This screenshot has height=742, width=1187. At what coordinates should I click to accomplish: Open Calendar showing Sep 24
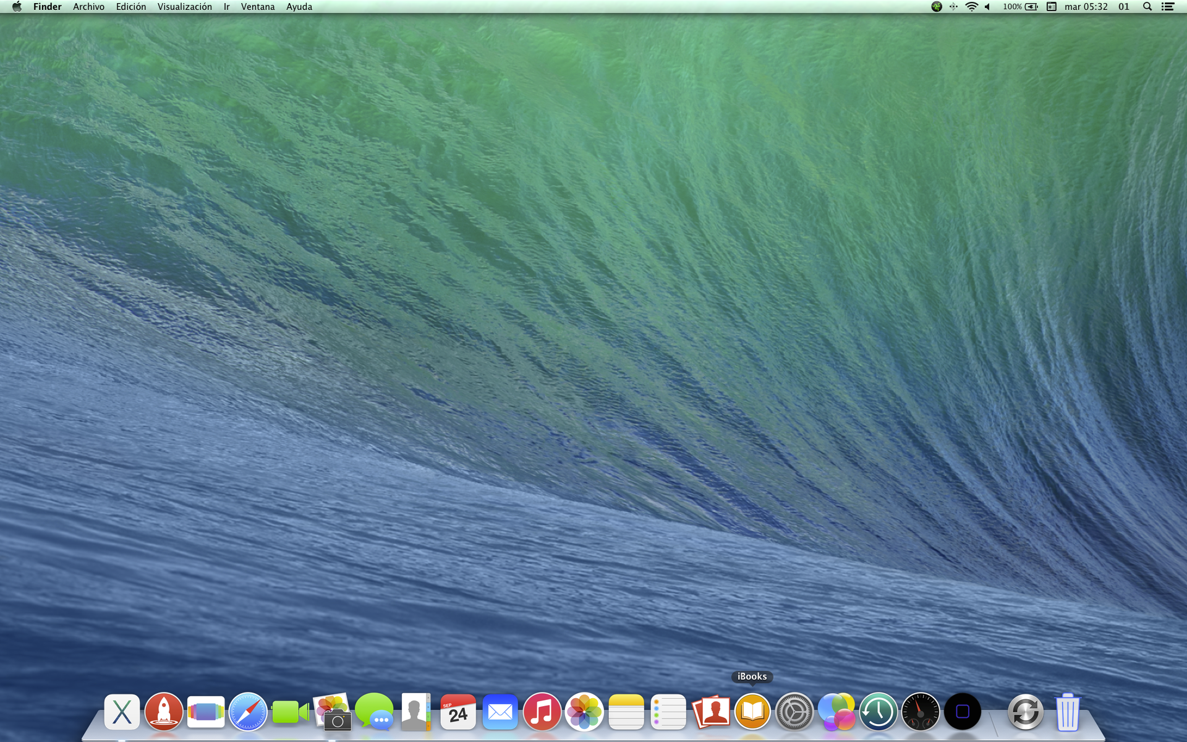458,712
